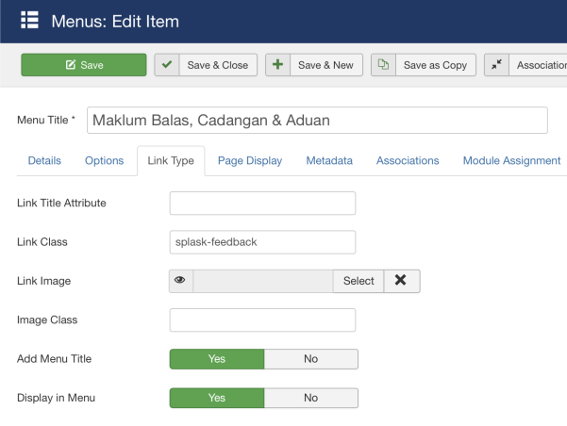Clear Link Image with the X icon
The height and width of the screenshot is (426, 567).
(401, 281)
